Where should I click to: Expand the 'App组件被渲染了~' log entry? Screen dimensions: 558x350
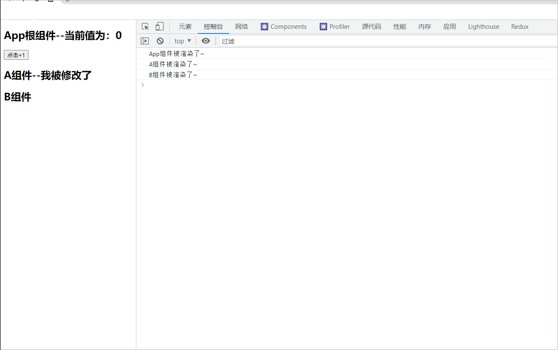point(177,53)
